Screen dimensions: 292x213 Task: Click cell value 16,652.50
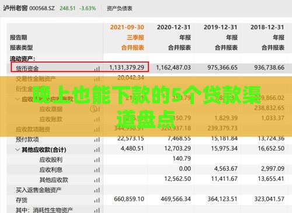coord(271,148)
